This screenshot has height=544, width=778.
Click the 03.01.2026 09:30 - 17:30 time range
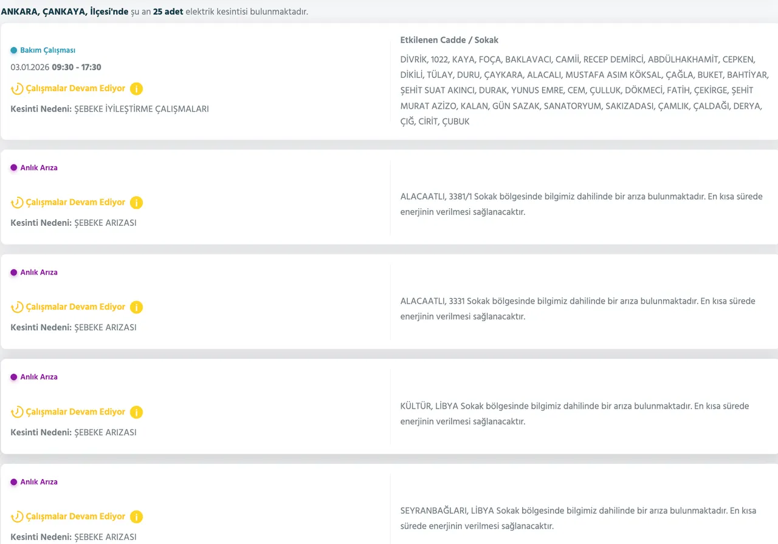tap(56, 67)
